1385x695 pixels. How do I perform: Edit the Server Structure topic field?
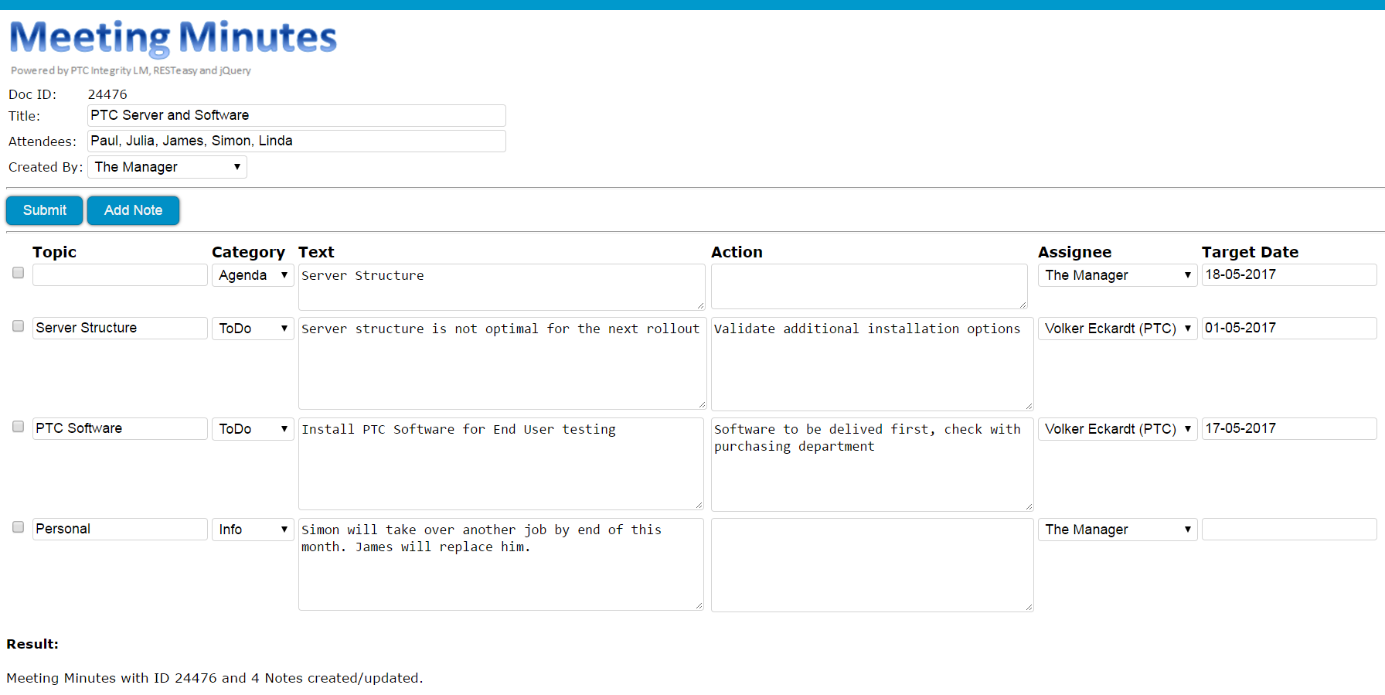point(120,328)
